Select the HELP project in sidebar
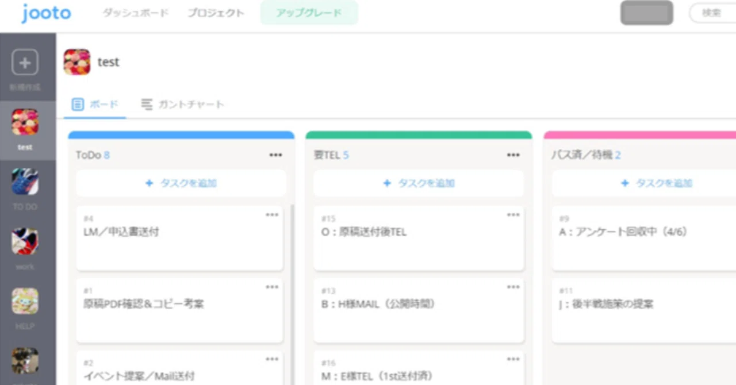 click(25, 309)
